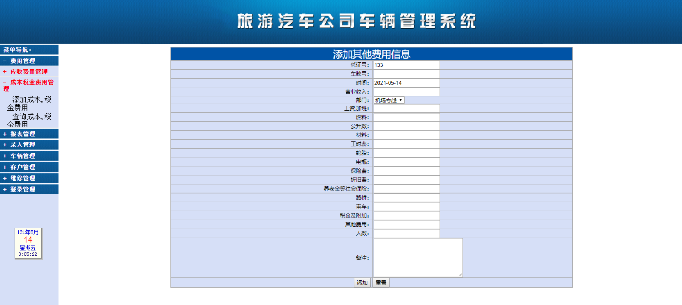
Task: Open 查询成本,税金费用 link
Action: pos(29,120)
